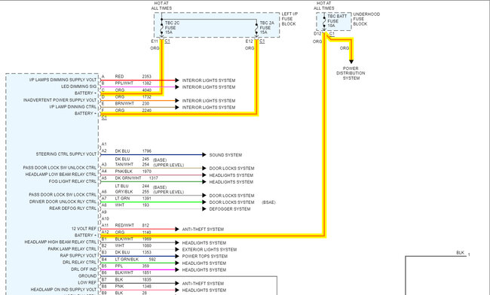The image size is (490, 295).
Task: Click HEADLAMP LOW BEAM RELAY CTRL label
Action: pos(61,175)
